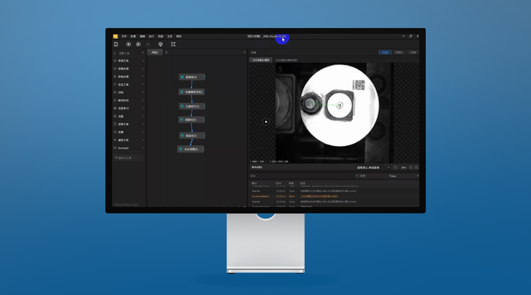Expand the 识别 tool category chevron

pos(143,92)
